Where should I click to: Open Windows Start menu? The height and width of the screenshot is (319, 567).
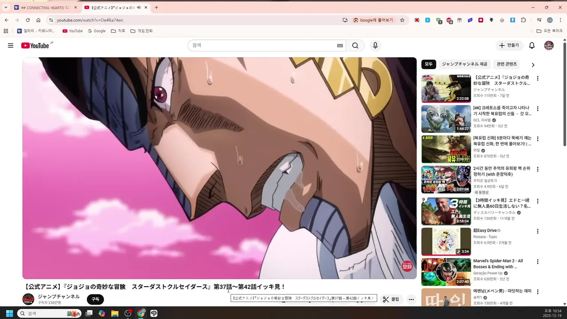click(x=9, y=313)
